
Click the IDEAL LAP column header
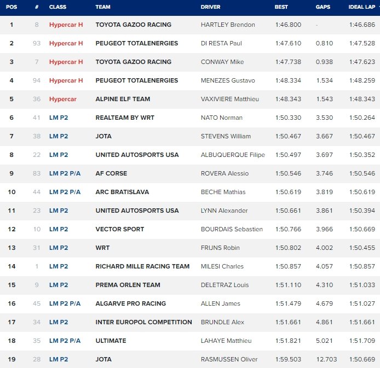[x=361, y=7]
